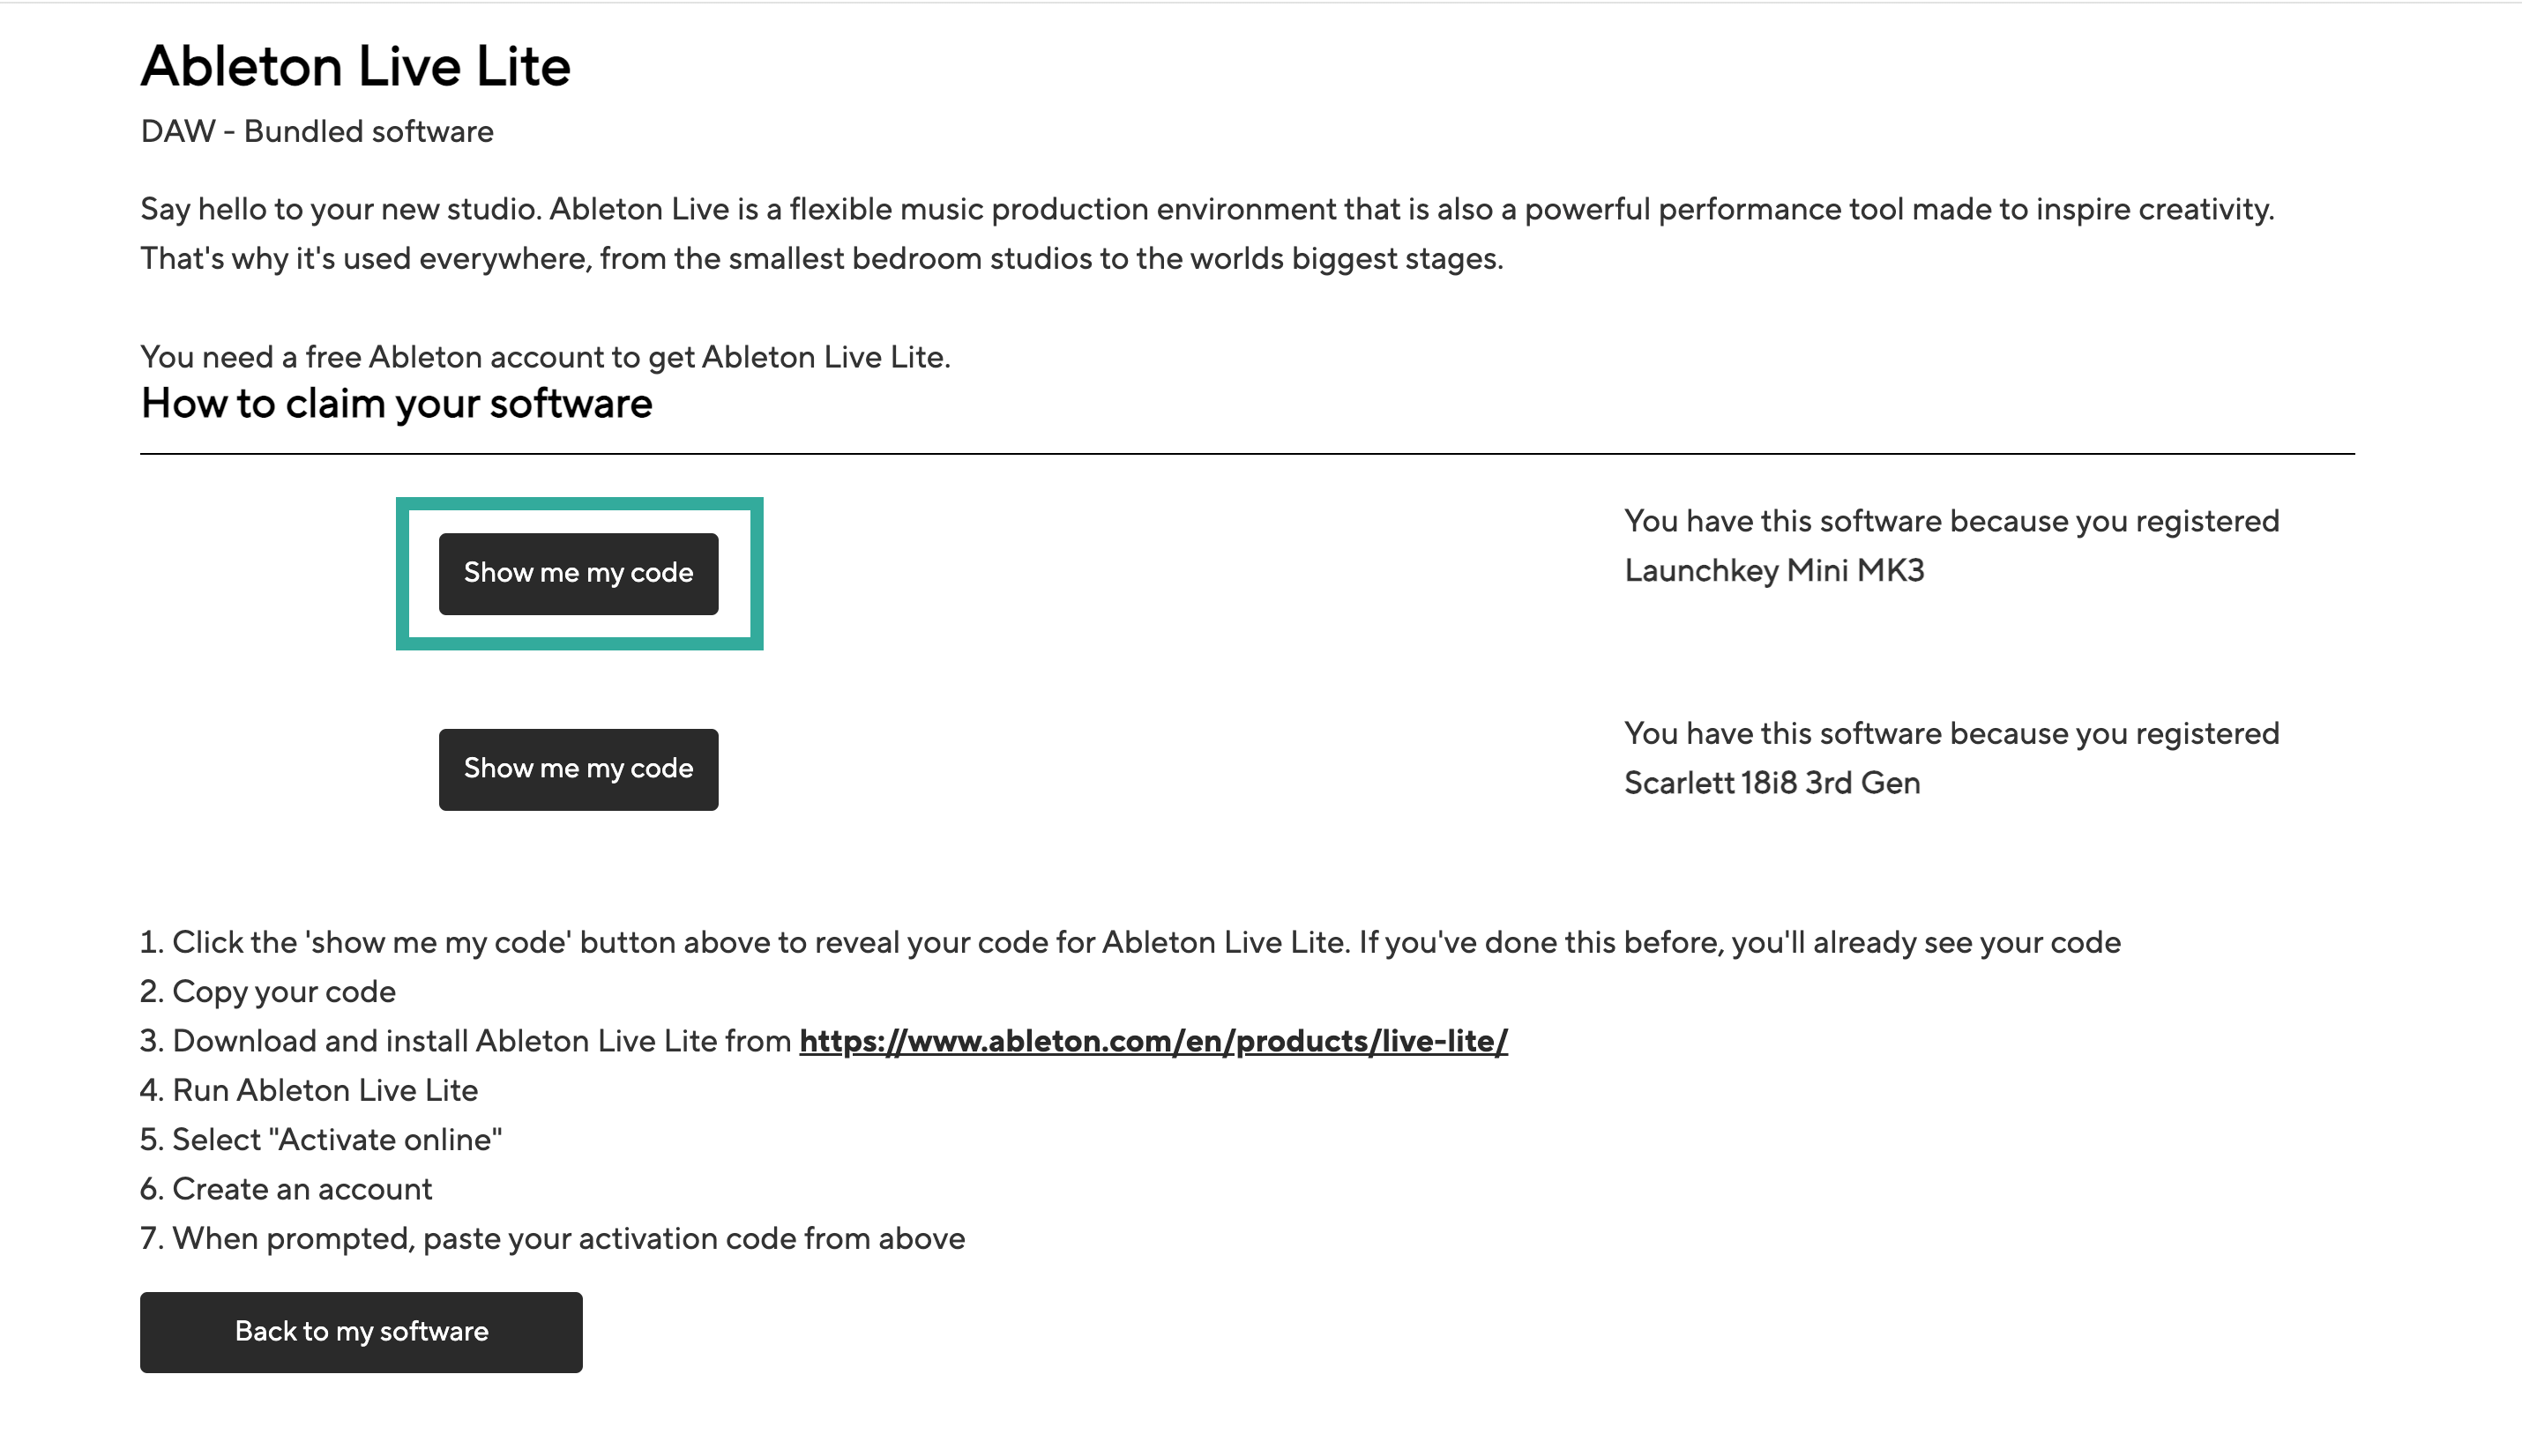Click the Scarlett 18i8 3rd Gen product name
The height and width of the screenshot is (1456, 2522).
(x=1772, y=783)
